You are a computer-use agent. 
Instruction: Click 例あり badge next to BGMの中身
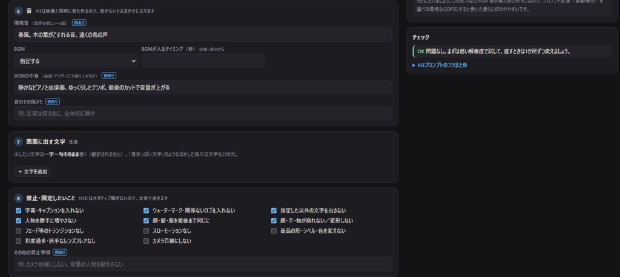coord(109,76)
